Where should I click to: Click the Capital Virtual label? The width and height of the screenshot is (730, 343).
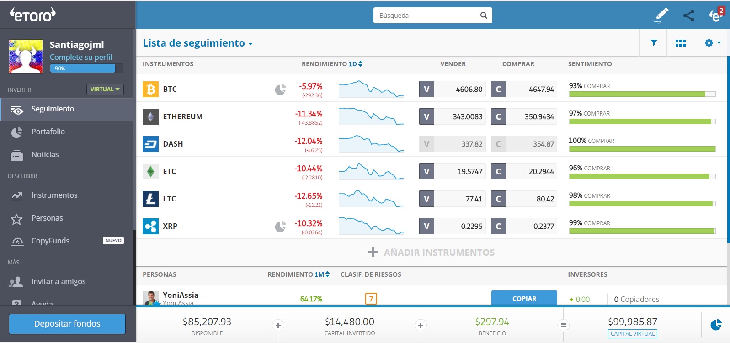[633, 334]
